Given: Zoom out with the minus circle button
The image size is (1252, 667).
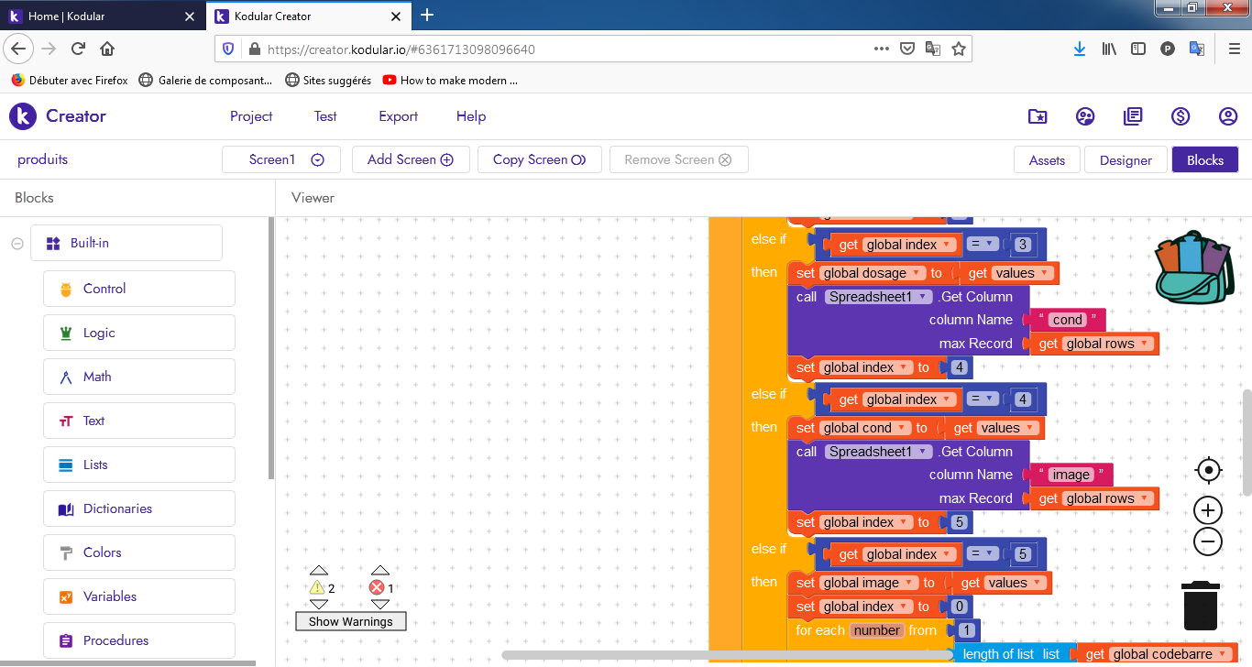Looking at the screenshot, I should 1208,541.
